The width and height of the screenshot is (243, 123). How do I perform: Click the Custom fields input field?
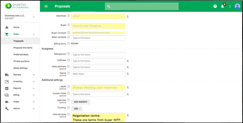click(98, 94)
